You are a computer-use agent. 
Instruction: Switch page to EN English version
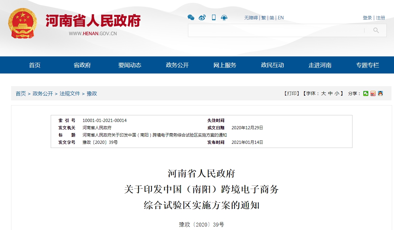click(281, 18)
